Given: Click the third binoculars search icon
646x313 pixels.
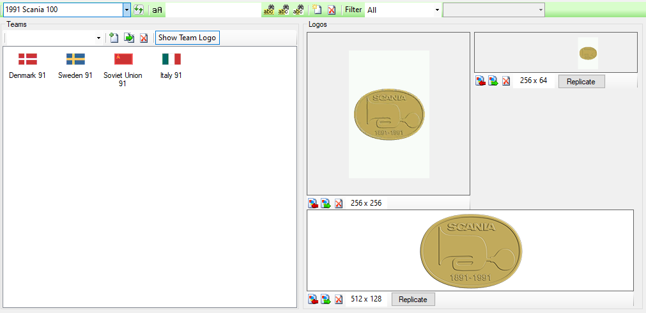Looking at the screenshot, I should [298, 10].
